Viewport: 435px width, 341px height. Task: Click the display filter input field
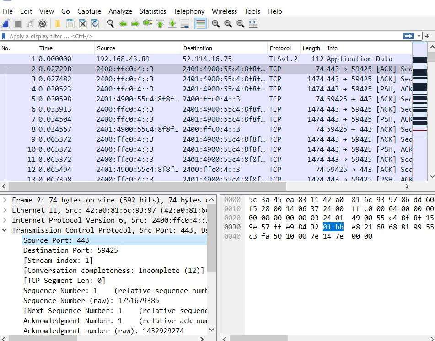[x=205, y=36]
